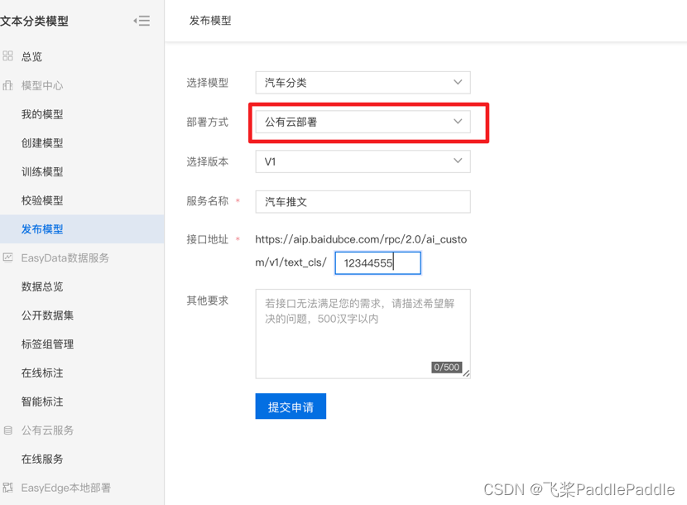Click the 服务名称 field showing 汽车推文

pyautogui.click(x=363, y=201)
